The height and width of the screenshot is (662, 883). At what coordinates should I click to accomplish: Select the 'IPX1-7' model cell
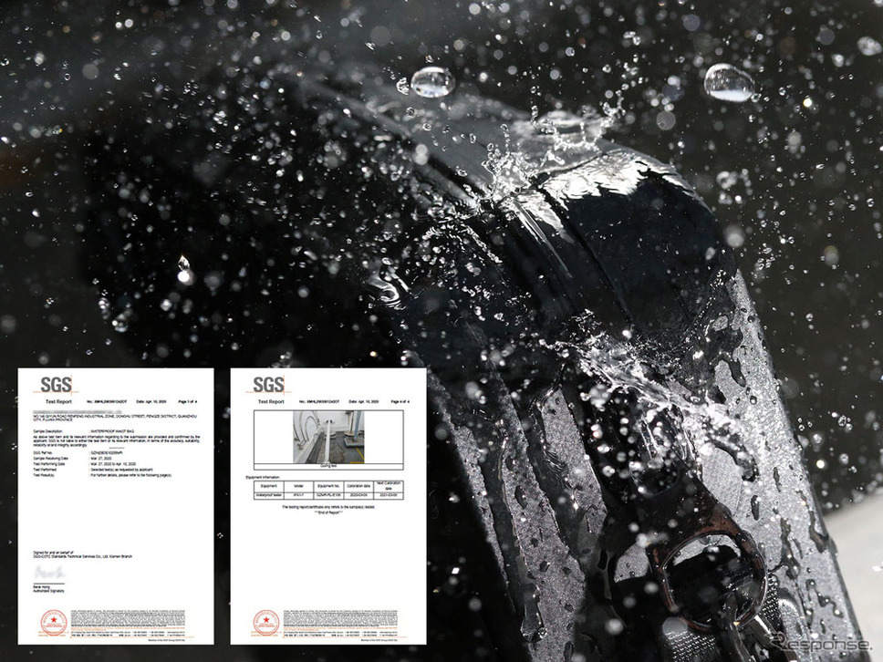[298, 495]
